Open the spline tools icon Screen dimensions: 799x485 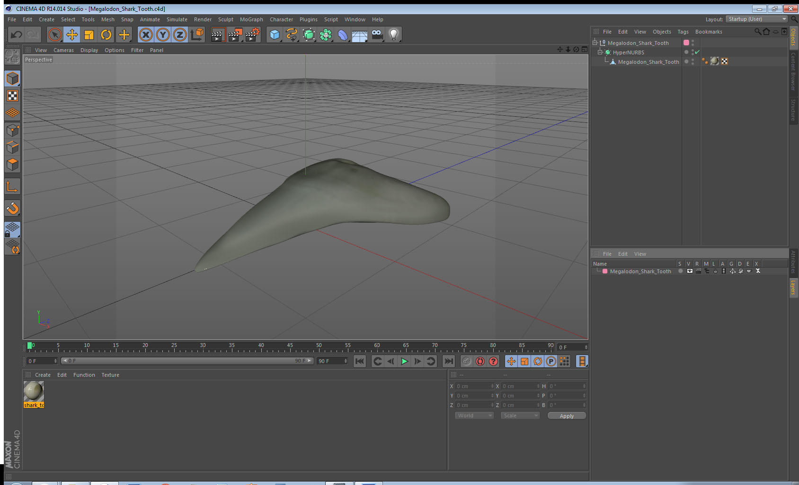click(292, 35)
